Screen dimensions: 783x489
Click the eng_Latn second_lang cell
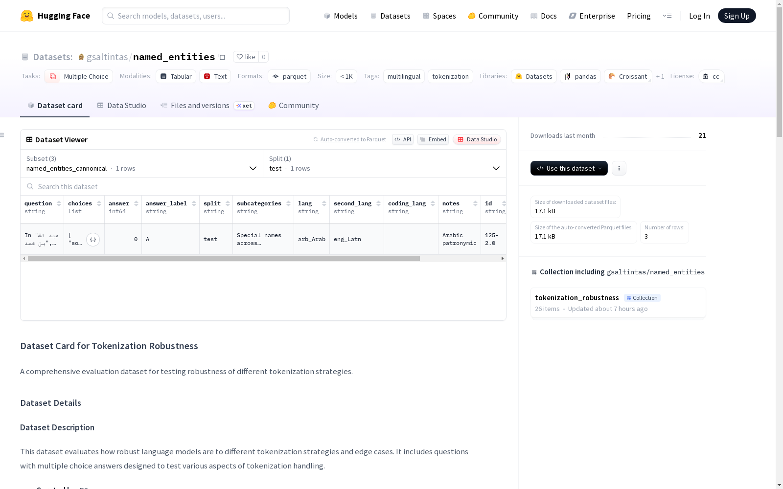pos(357,239)
